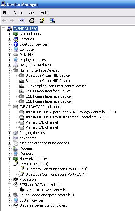This screenshot has width=135, height=211.
Task: Select HID-compliant consumer control device
Action: [56, 86]
